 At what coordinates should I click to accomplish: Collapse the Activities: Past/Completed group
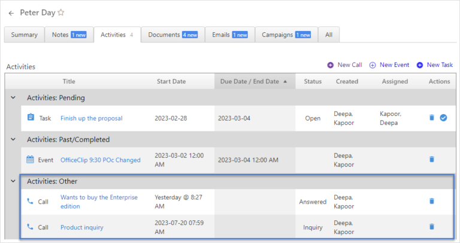point(13,139)
